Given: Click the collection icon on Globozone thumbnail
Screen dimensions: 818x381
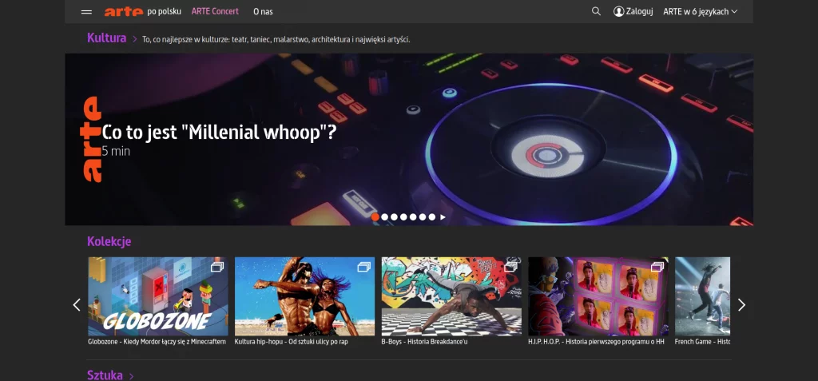Looking at the screenshot, I should (x=216, y=267).
